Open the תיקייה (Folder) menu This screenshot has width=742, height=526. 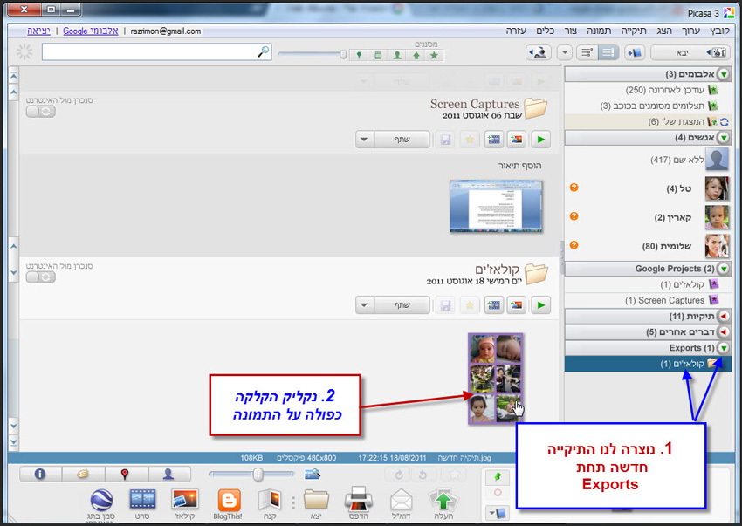pos(634,31)
